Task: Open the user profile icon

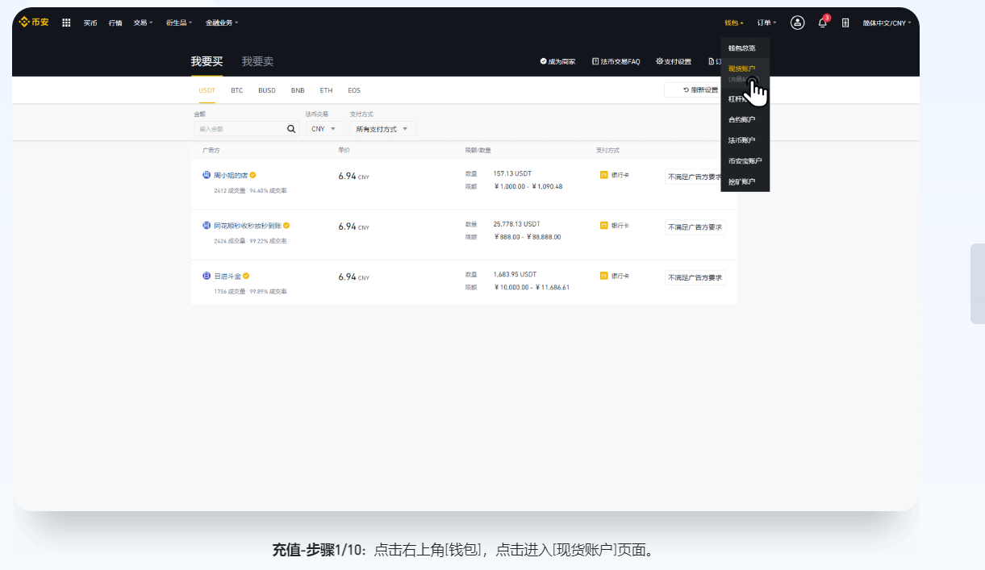Action: click(x=797, y=23)
